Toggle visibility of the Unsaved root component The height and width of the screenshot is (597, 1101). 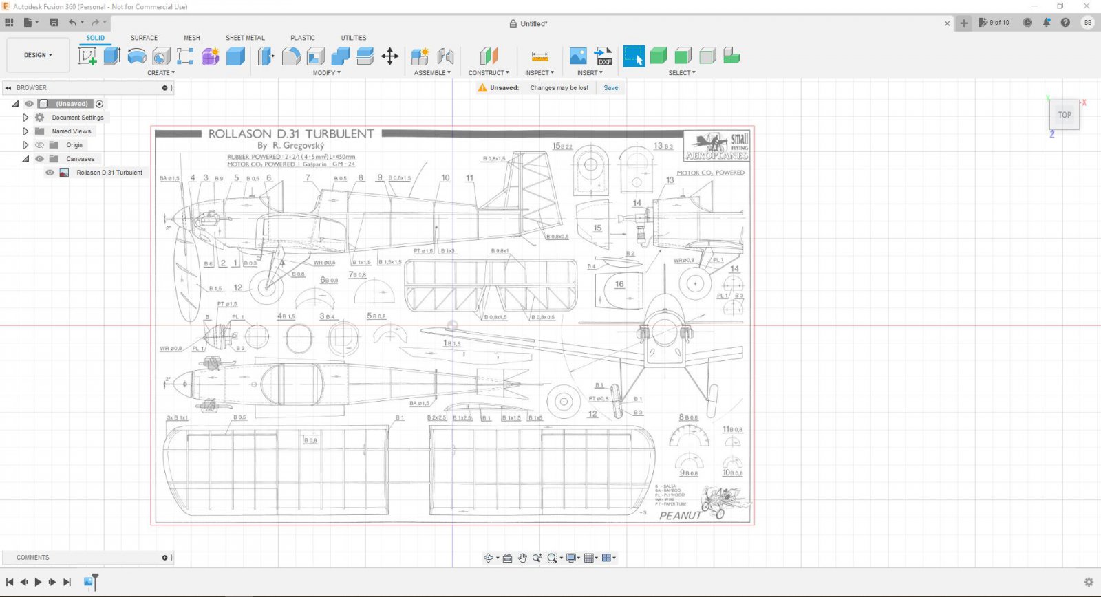(x=29, y=104)
